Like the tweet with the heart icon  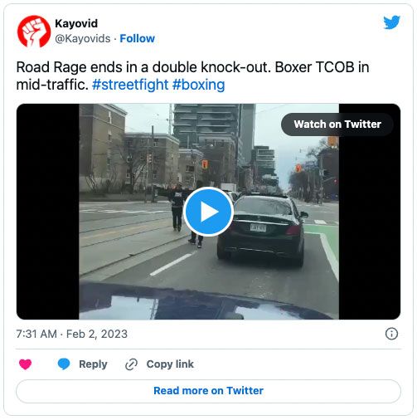[x=26, y=364]
